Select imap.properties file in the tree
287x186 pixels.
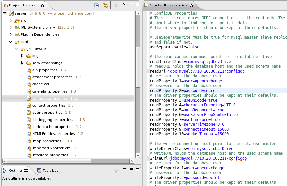pyautogui.click(x=46, y=141)
